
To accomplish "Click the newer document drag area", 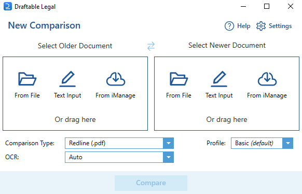I will pyautogui.click(x=227, y=93).
